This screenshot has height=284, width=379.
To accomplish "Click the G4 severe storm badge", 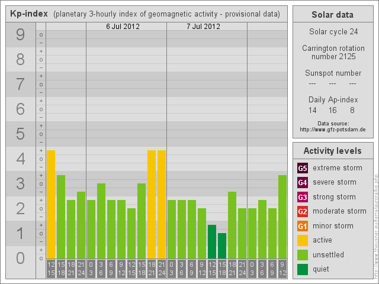I will point(303,182).
